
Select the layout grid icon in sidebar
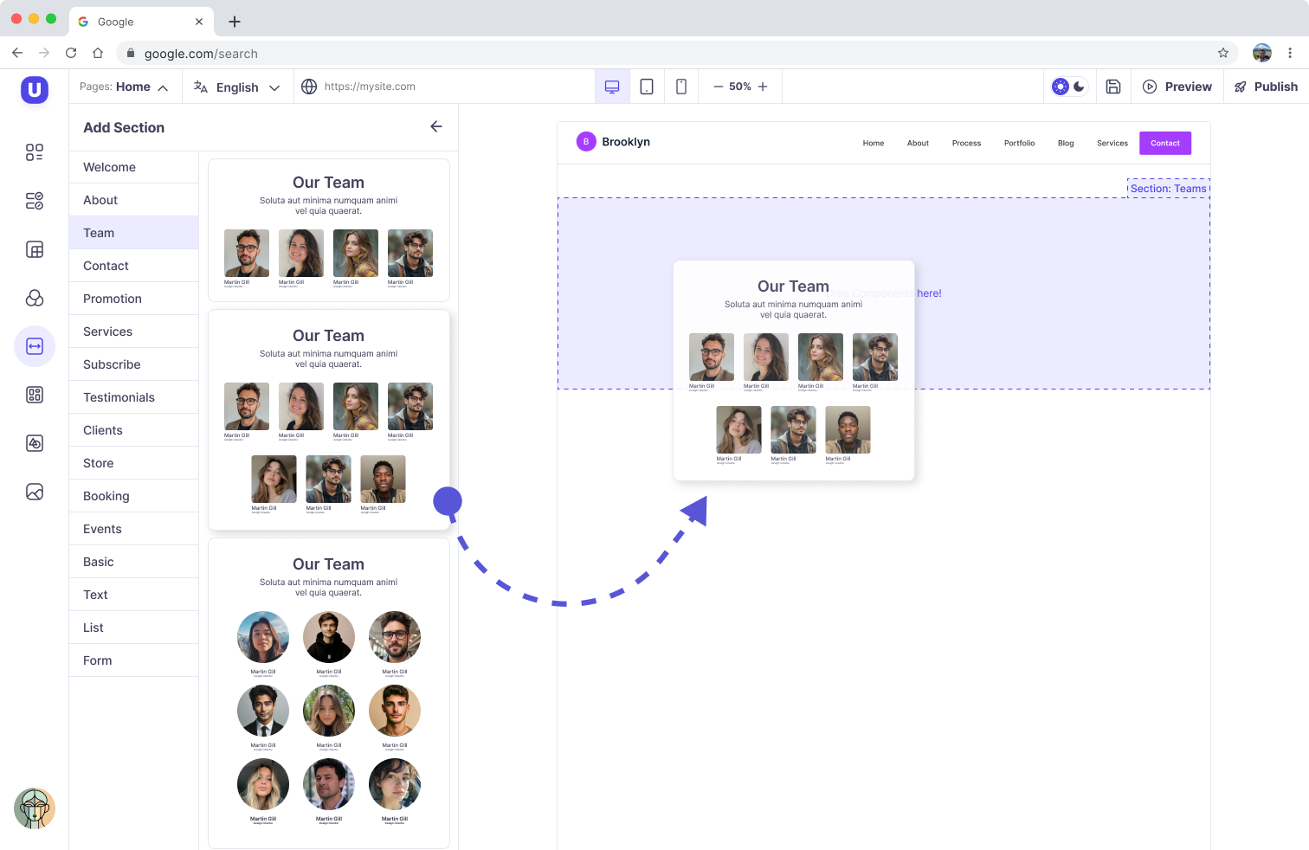coord(35,248)
